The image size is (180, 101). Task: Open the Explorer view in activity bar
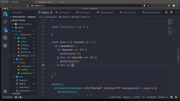coord(5,14)
